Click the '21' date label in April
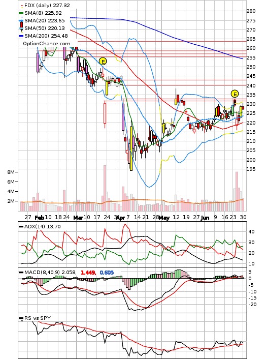The height and width of the screenshot is (359, 267). (x=145, y=217)
